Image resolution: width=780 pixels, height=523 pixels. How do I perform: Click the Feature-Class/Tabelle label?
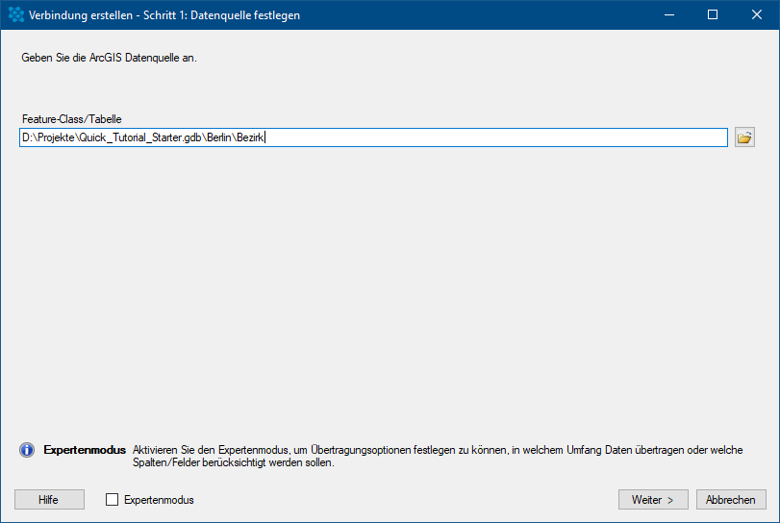click(71, 119)
